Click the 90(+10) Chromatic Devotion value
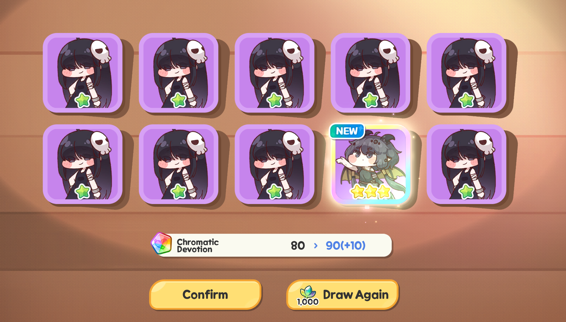 [345, 245]
